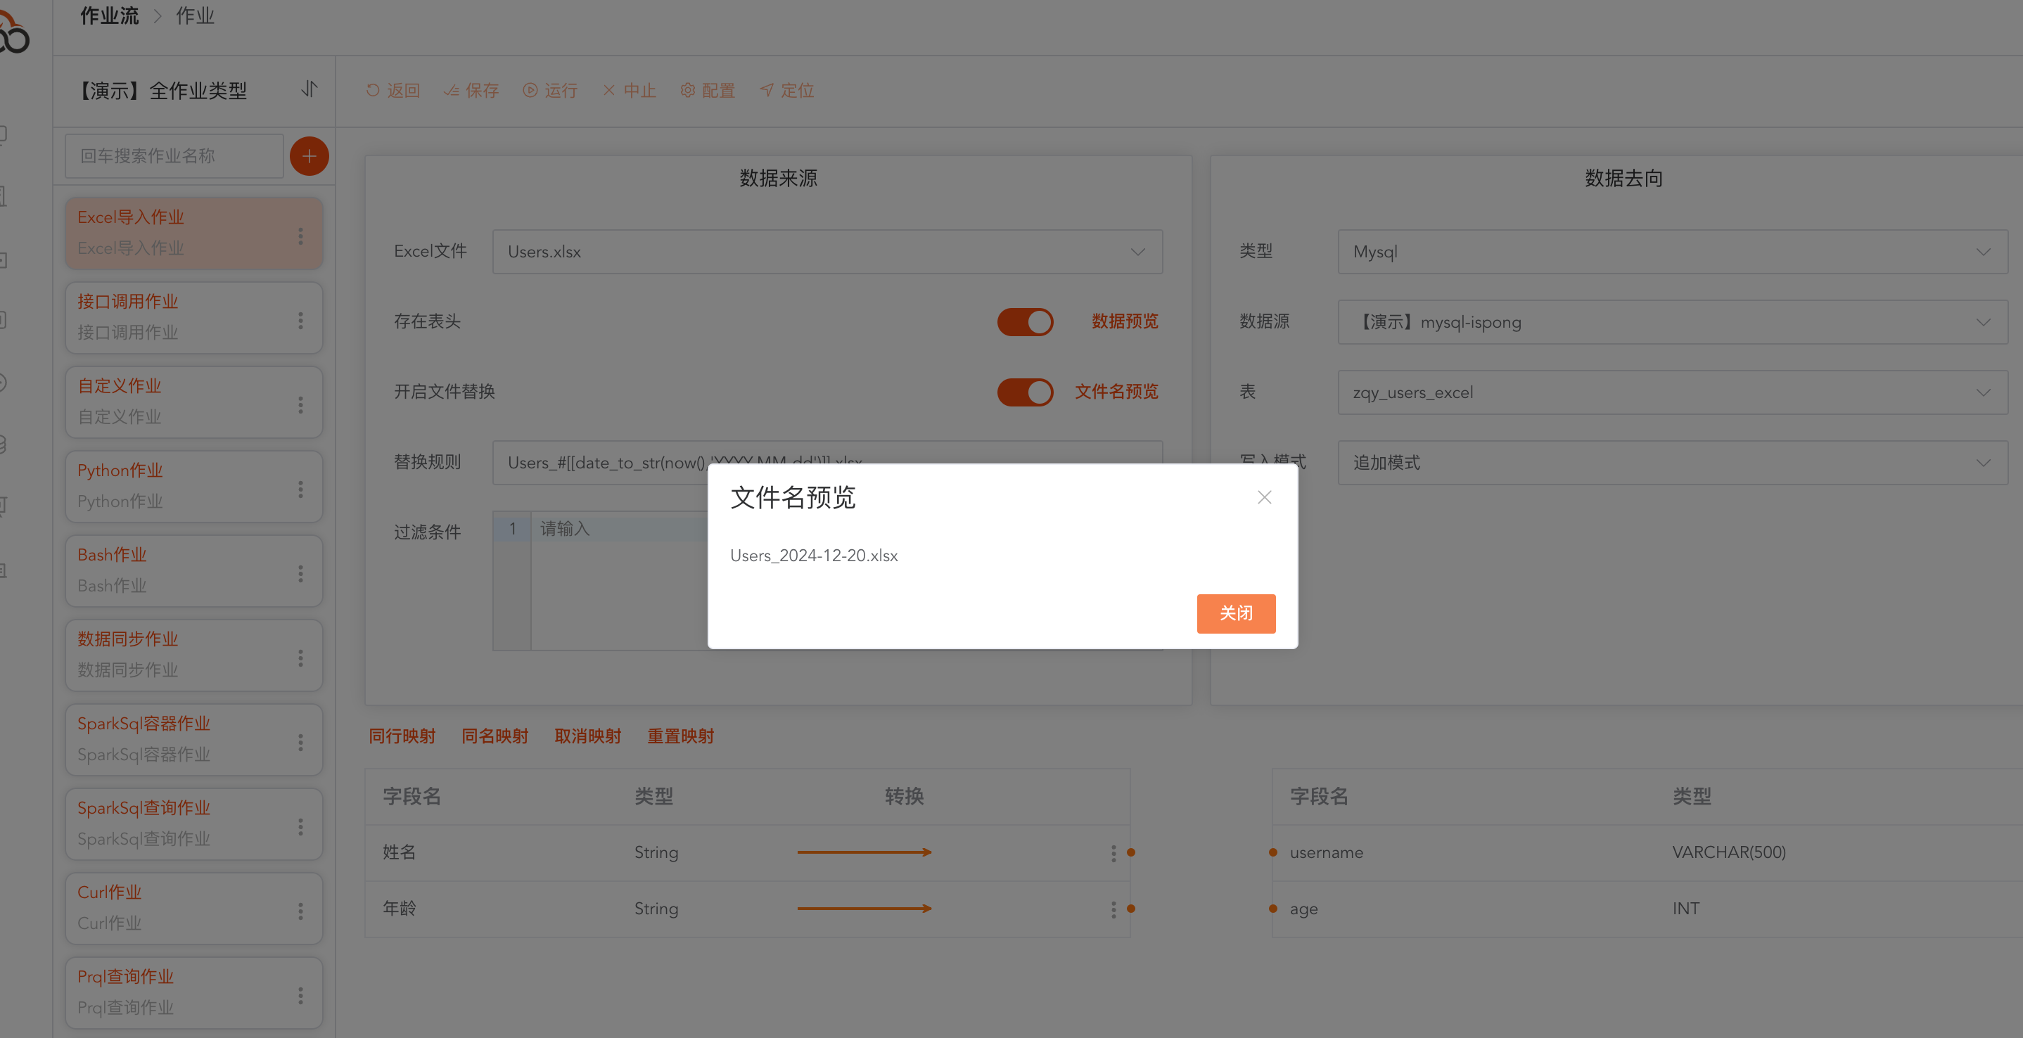This screenshot has width=2023, height=1038.
Task: Close the 文件名预览 dialog with X icon
Action: point(1263,497)
